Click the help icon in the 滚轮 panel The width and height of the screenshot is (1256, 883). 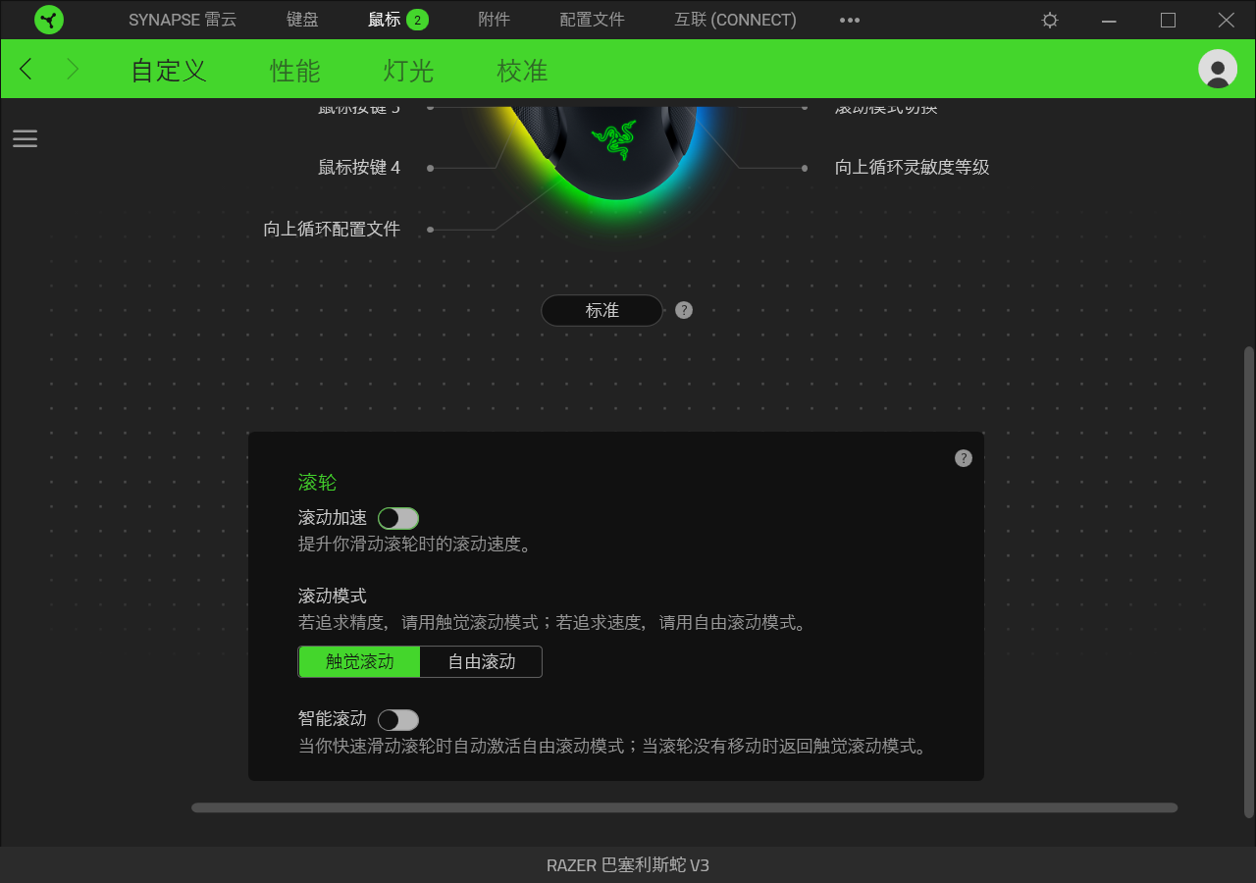pos(964,458)
